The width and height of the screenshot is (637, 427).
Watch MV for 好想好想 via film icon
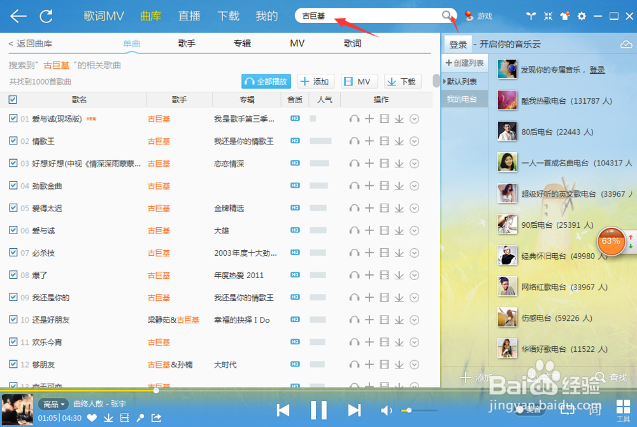click(x=384, y=164)
